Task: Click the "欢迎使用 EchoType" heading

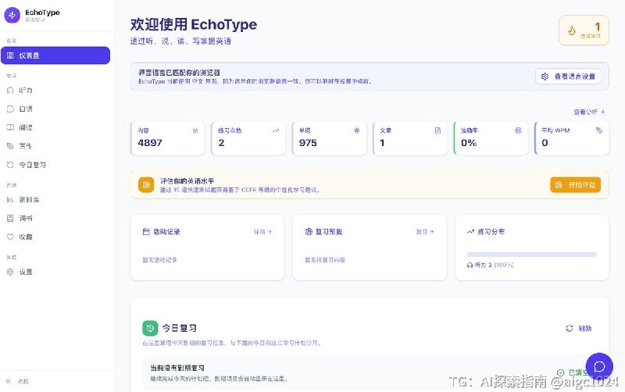Action: 194,25
